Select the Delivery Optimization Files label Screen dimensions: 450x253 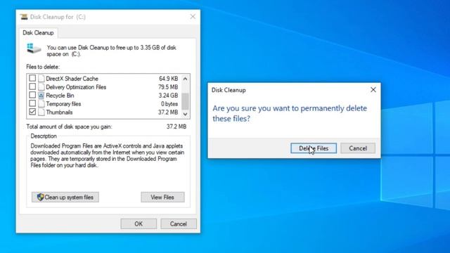[76, 87]
